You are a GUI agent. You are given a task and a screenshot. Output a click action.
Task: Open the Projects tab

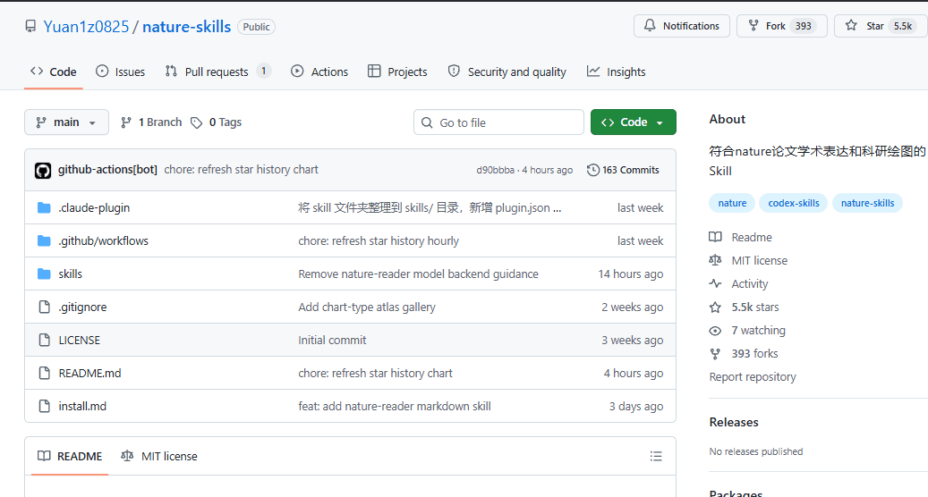[x=397, y=72]
